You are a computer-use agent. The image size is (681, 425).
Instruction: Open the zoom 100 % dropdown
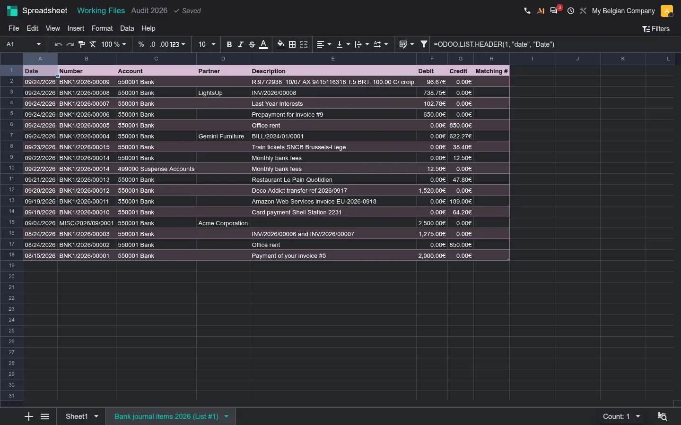[113, 44]
